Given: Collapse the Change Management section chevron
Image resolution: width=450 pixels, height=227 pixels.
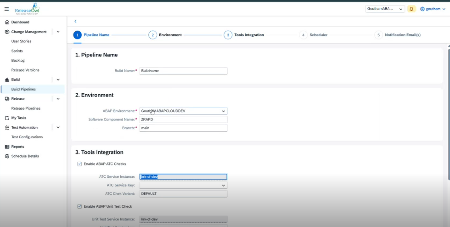Looking at the screenshot, I should [58, 32].
